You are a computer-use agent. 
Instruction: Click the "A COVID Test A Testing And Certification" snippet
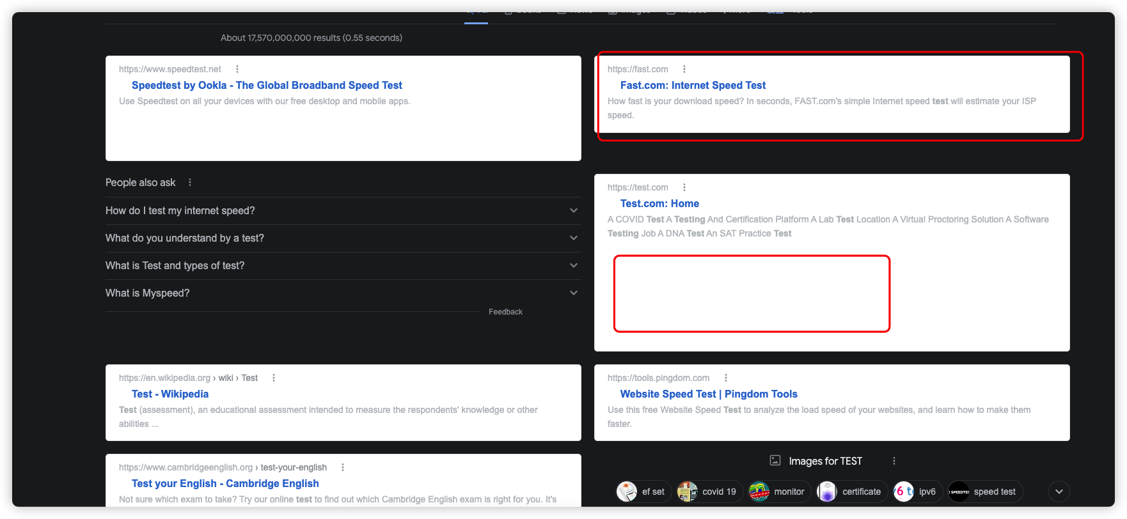(828, 226)
